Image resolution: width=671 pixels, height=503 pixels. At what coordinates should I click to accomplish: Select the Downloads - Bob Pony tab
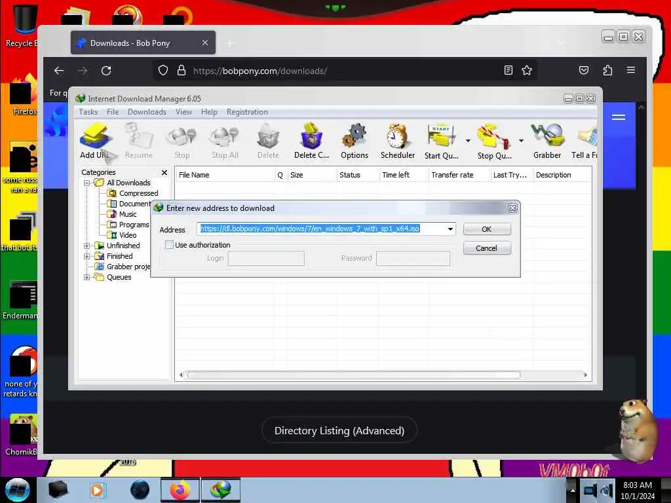143,43
